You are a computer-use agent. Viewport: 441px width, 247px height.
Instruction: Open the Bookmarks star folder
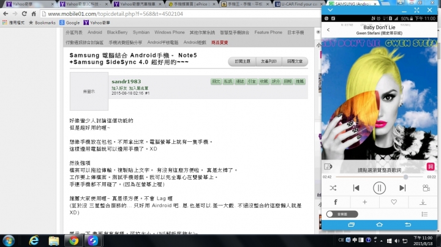42,23
